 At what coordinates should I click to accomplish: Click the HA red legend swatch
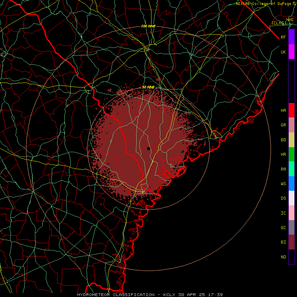[291, 110]
